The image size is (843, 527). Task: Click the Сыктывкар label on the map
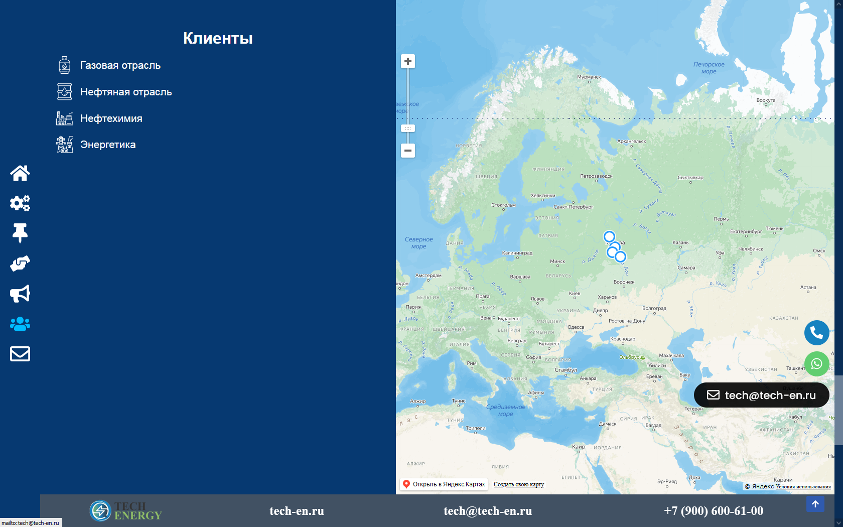point(690,177)
